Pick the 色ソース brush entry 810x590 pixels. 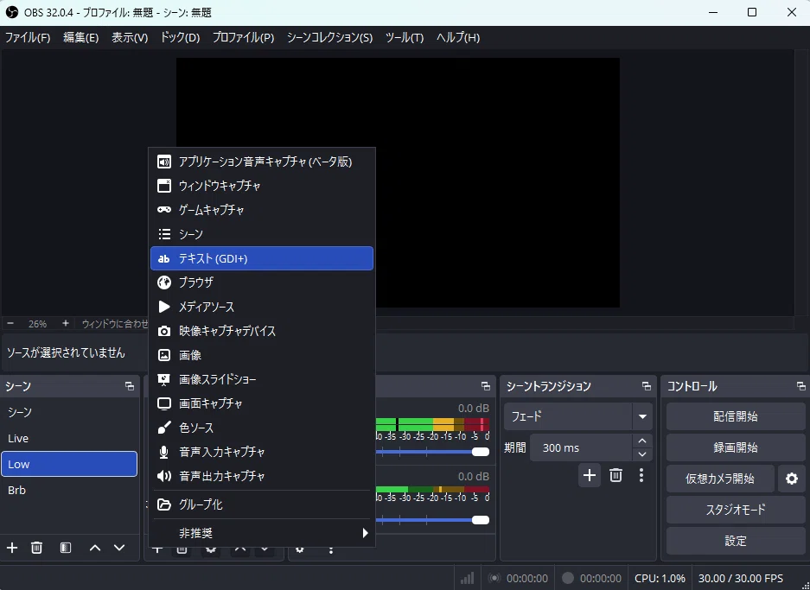tap(261, 428)
